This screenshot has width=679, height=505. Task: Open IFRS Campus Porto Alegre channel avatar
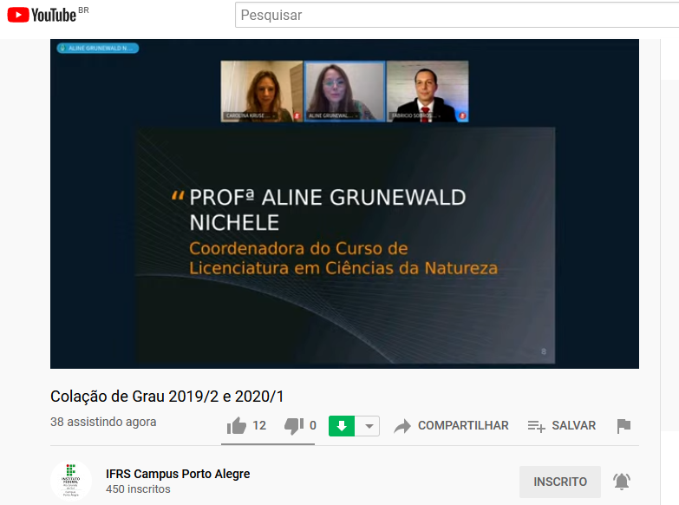tap(70, 482)
